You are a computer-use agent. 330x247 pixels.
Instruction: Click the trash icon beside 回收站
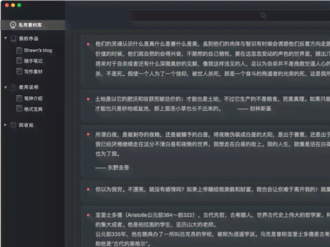click(13, 125)
